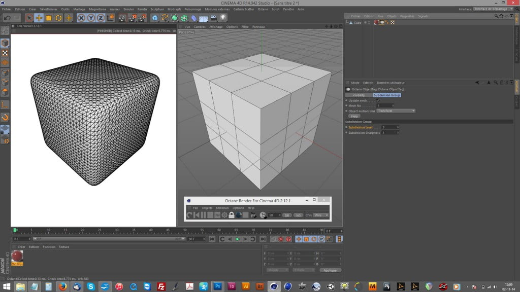This screenshot has height=292, width=520.
Task: Click the lock icon in Octane Render toolbar
Action: click(232, 214)
